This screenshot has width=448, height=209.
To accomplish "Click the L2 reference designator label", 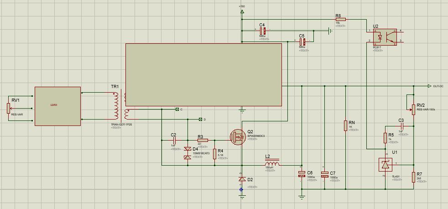I will (267, 157).
